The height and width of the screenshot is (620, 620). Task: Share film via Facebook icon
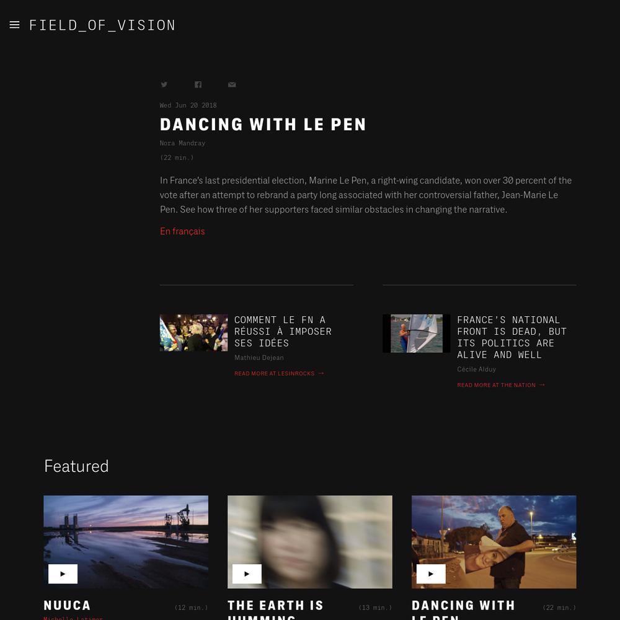[x=198, y=84]
